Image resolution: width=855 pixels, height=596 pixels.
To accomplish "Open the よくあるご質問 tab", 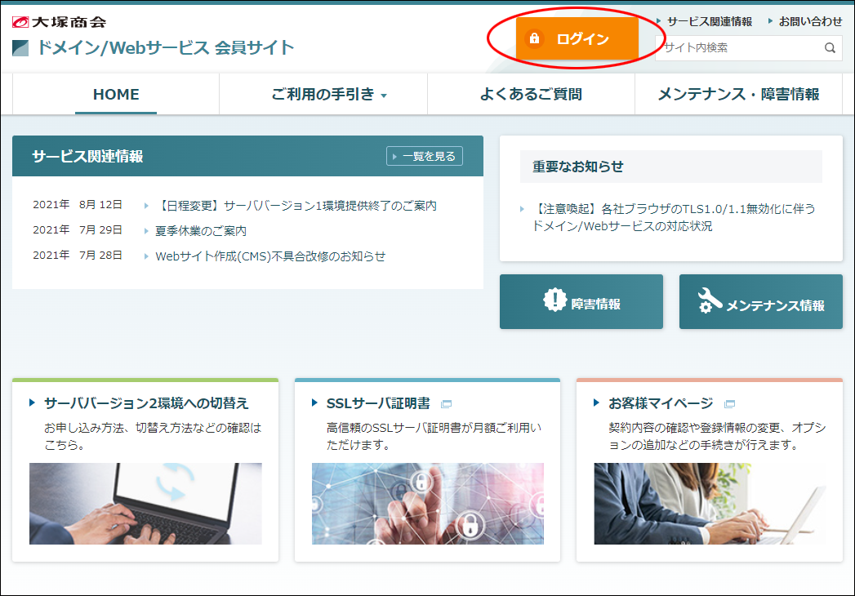I will pos(531,95).
